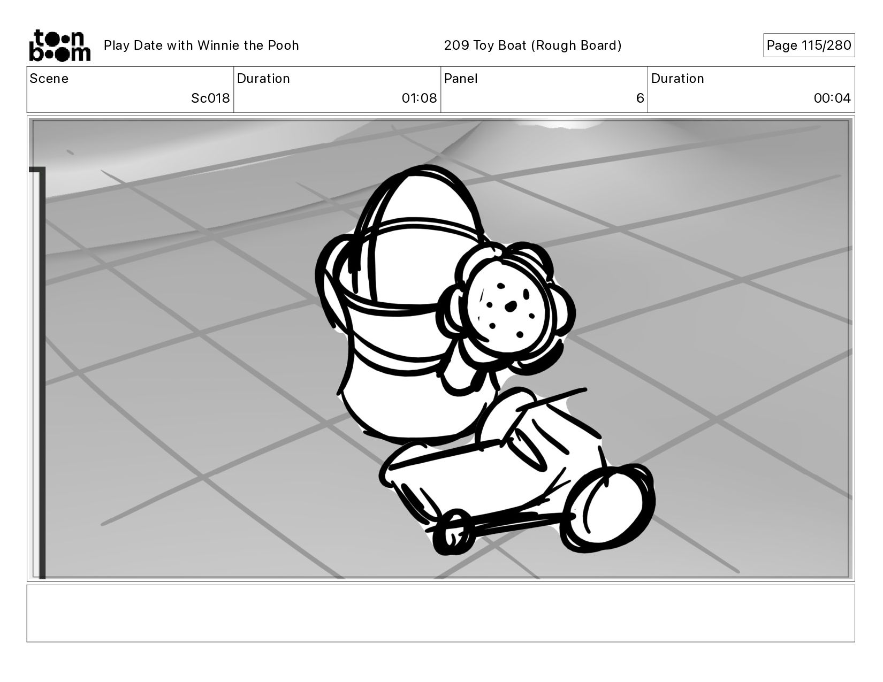Image resolution: width=883 pixels, height=682 pixels.
Task: Click the Toon Boom logo
Action: point(59,45)
